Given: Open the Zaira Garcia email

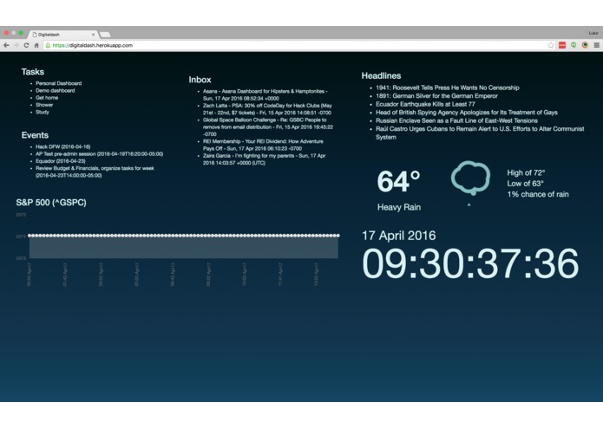Looking at the screenshot, I should (x=265, y=159).
